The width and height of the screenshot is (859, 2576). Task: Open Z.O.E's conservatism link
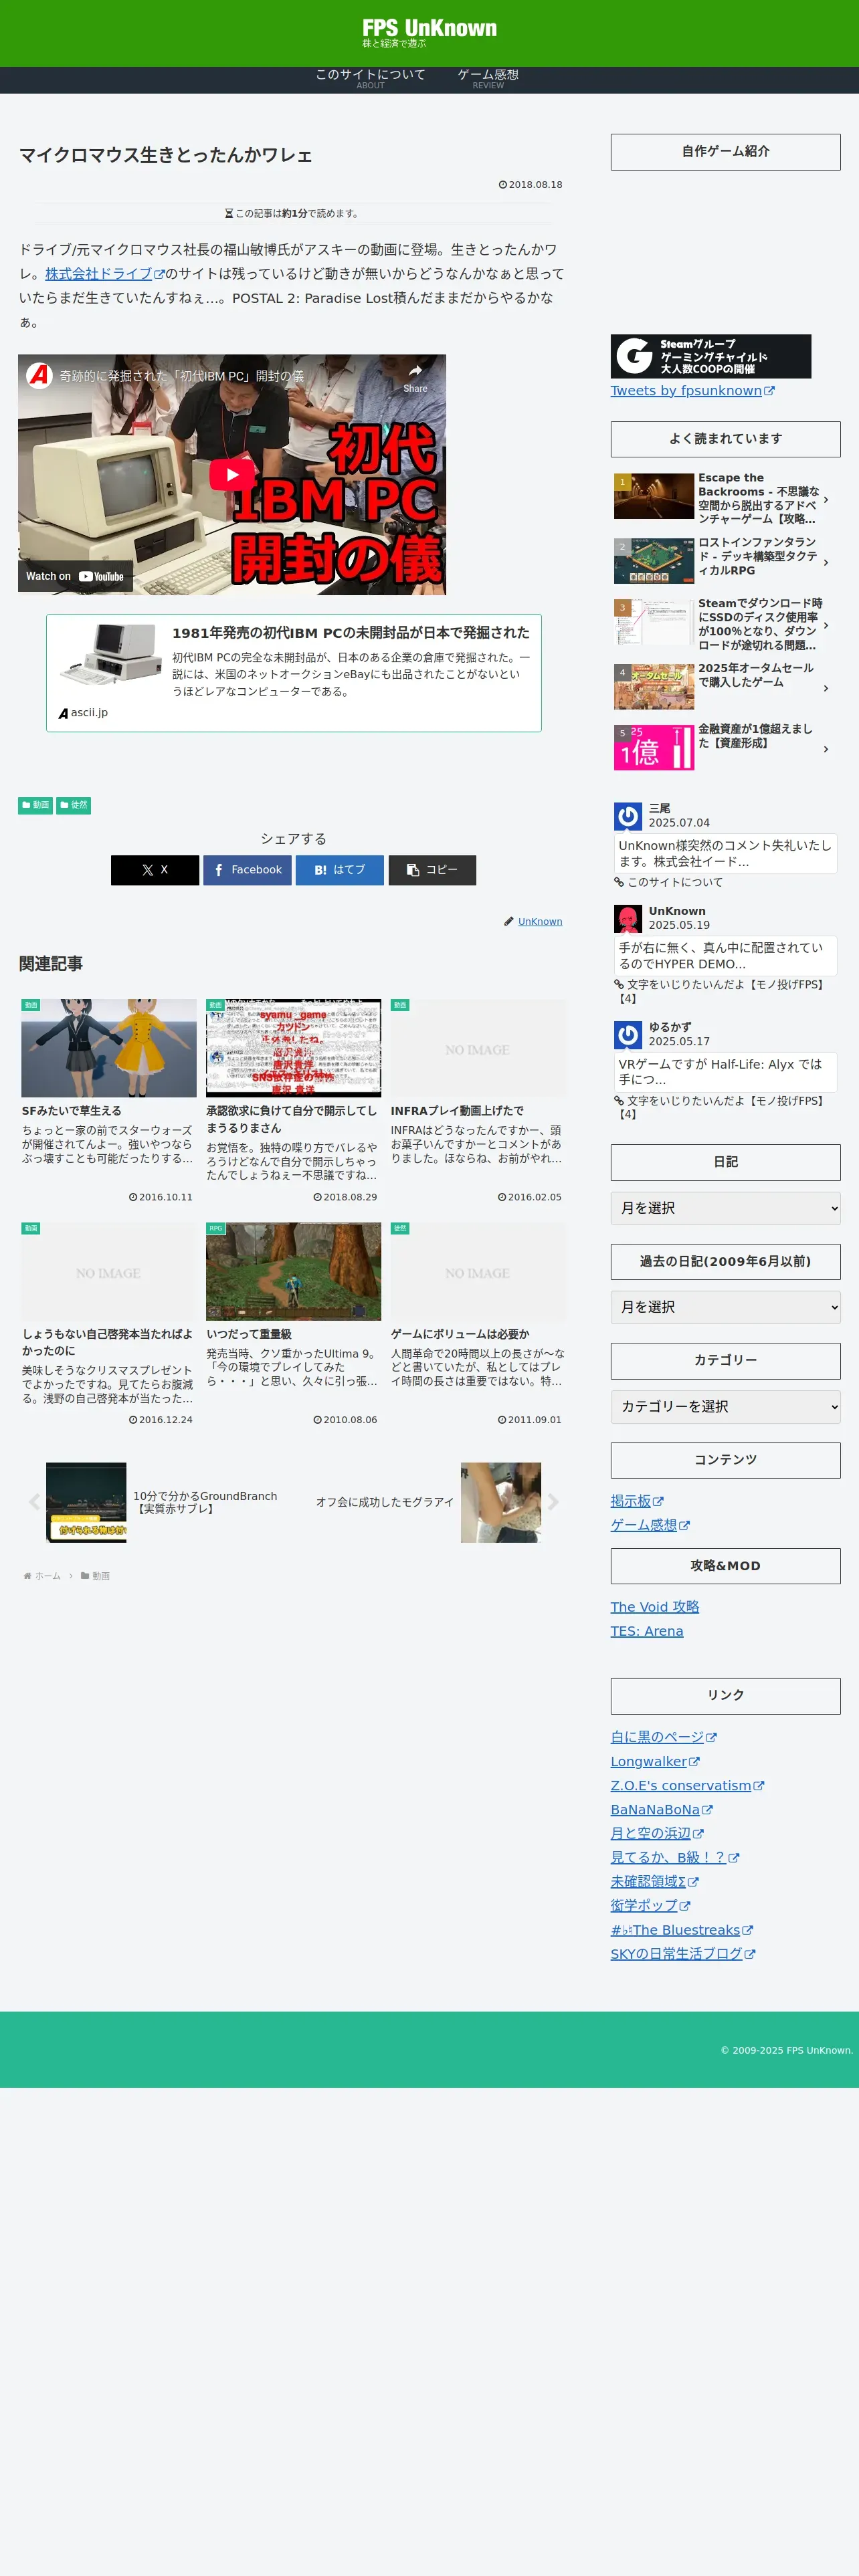coord(687,1786)
